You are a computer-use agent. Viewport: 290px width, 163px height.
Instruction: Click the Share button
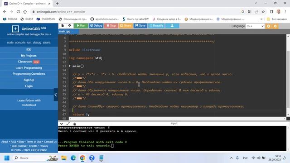(126, 26)
